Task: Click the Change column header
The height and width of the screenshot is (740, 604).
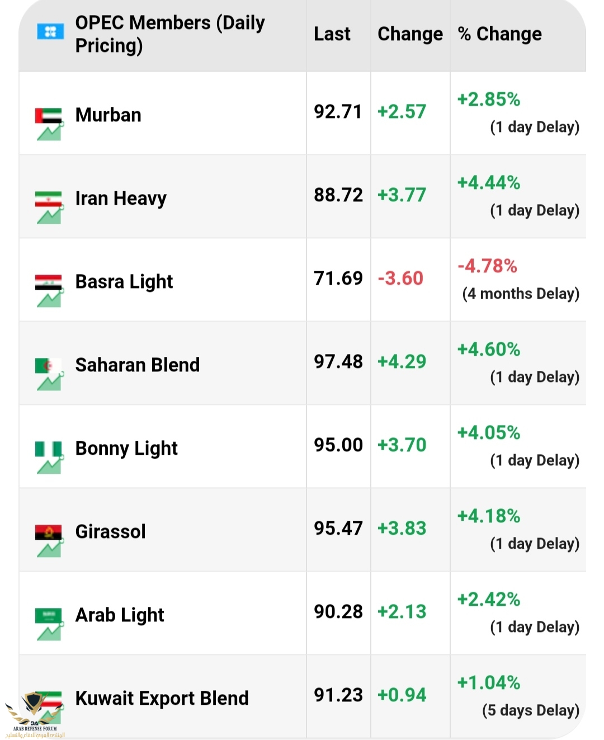Action: (x=410, y=34)
